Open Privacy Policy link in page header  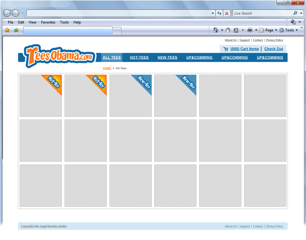(275, 40)
